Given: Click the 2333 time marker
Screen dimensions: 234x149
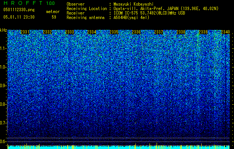Looking at the screenshot, I should click(70, 32).
